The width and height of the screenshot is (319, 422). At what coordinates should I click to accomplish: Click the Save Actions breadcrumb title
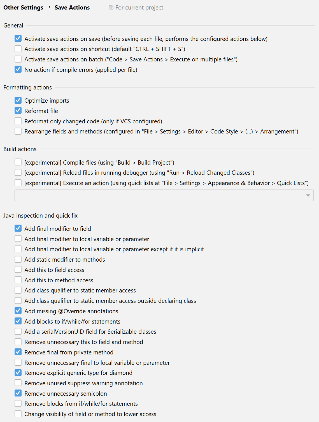tap(72, 8)
